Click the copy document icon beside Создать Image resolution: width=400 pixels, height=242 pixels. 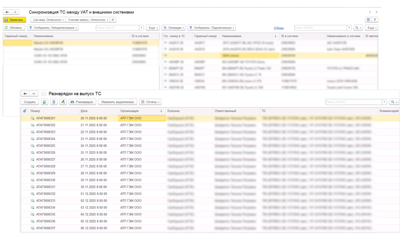click(45, 102)
